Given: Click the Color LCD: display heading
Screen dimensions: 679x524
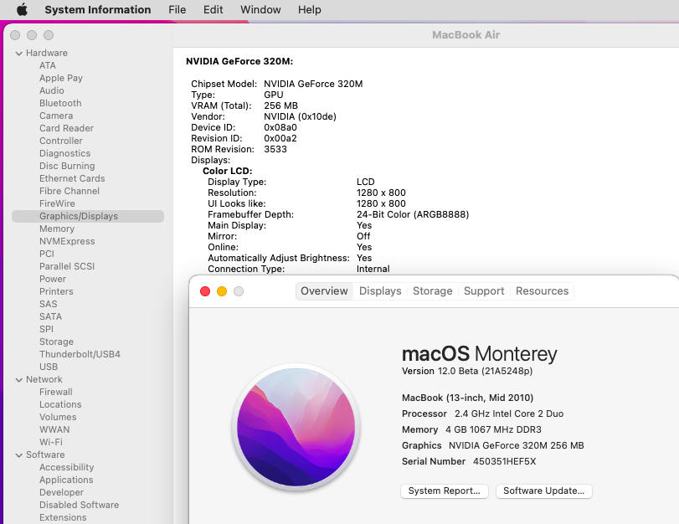Looking at the screenshot, I should [228, 171].
